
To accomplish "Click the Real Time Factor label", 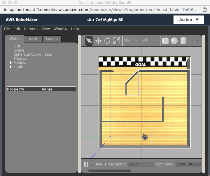I will [x=111, y=164].
